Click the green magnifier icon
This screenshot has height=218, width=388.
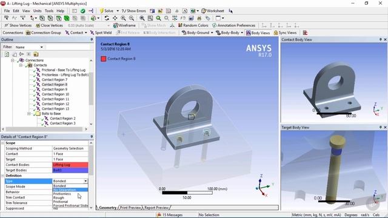pyautogui.click(x=158, y=18)
